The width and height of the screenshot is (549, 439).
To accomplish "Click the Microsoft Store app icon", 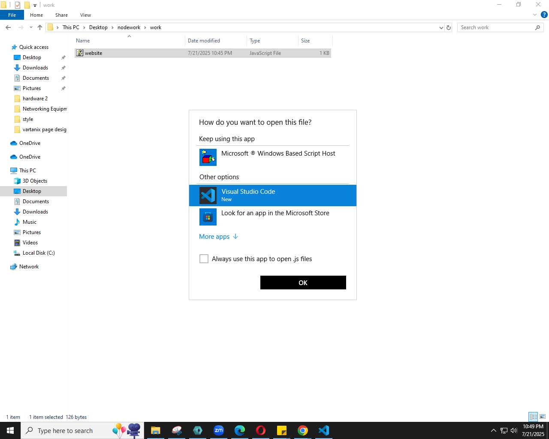I will tap(208, 217).
